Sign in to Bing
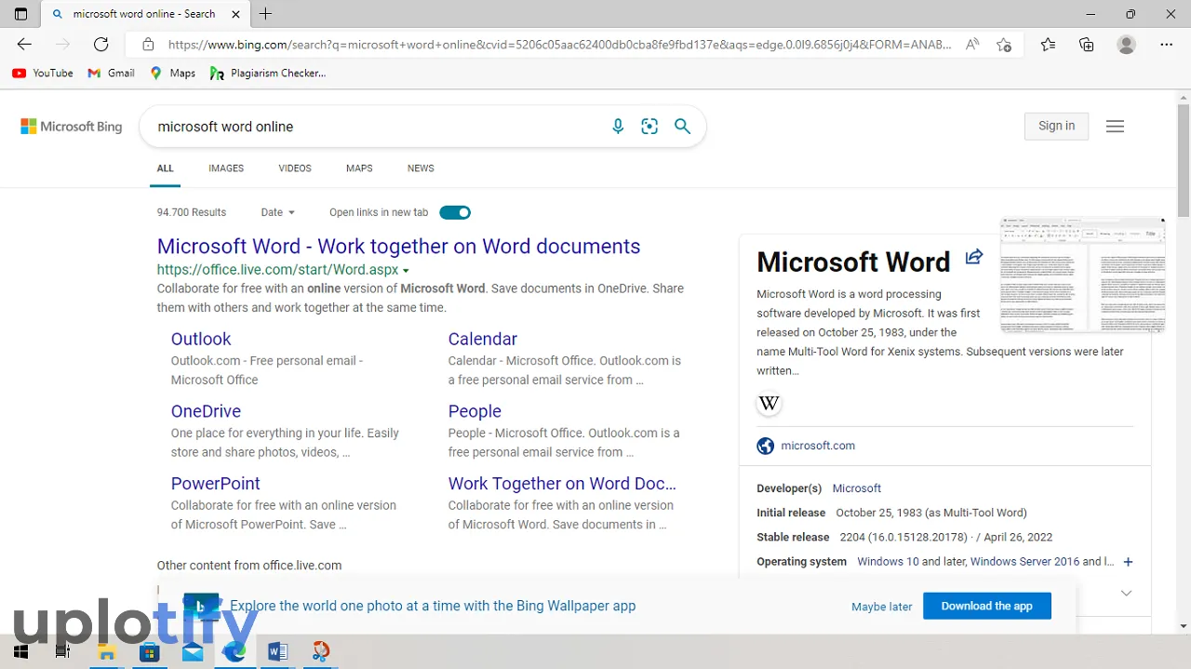Image resolution: width=1191 pixels, height=669 pixels. [x=1056, y=126]
